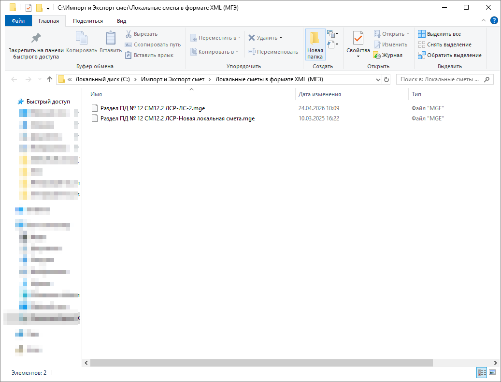The height and width of the screenshot is (382, 501).
Task: Expand the Delete (Удалить) dropdown arrow
Action: 281,38
